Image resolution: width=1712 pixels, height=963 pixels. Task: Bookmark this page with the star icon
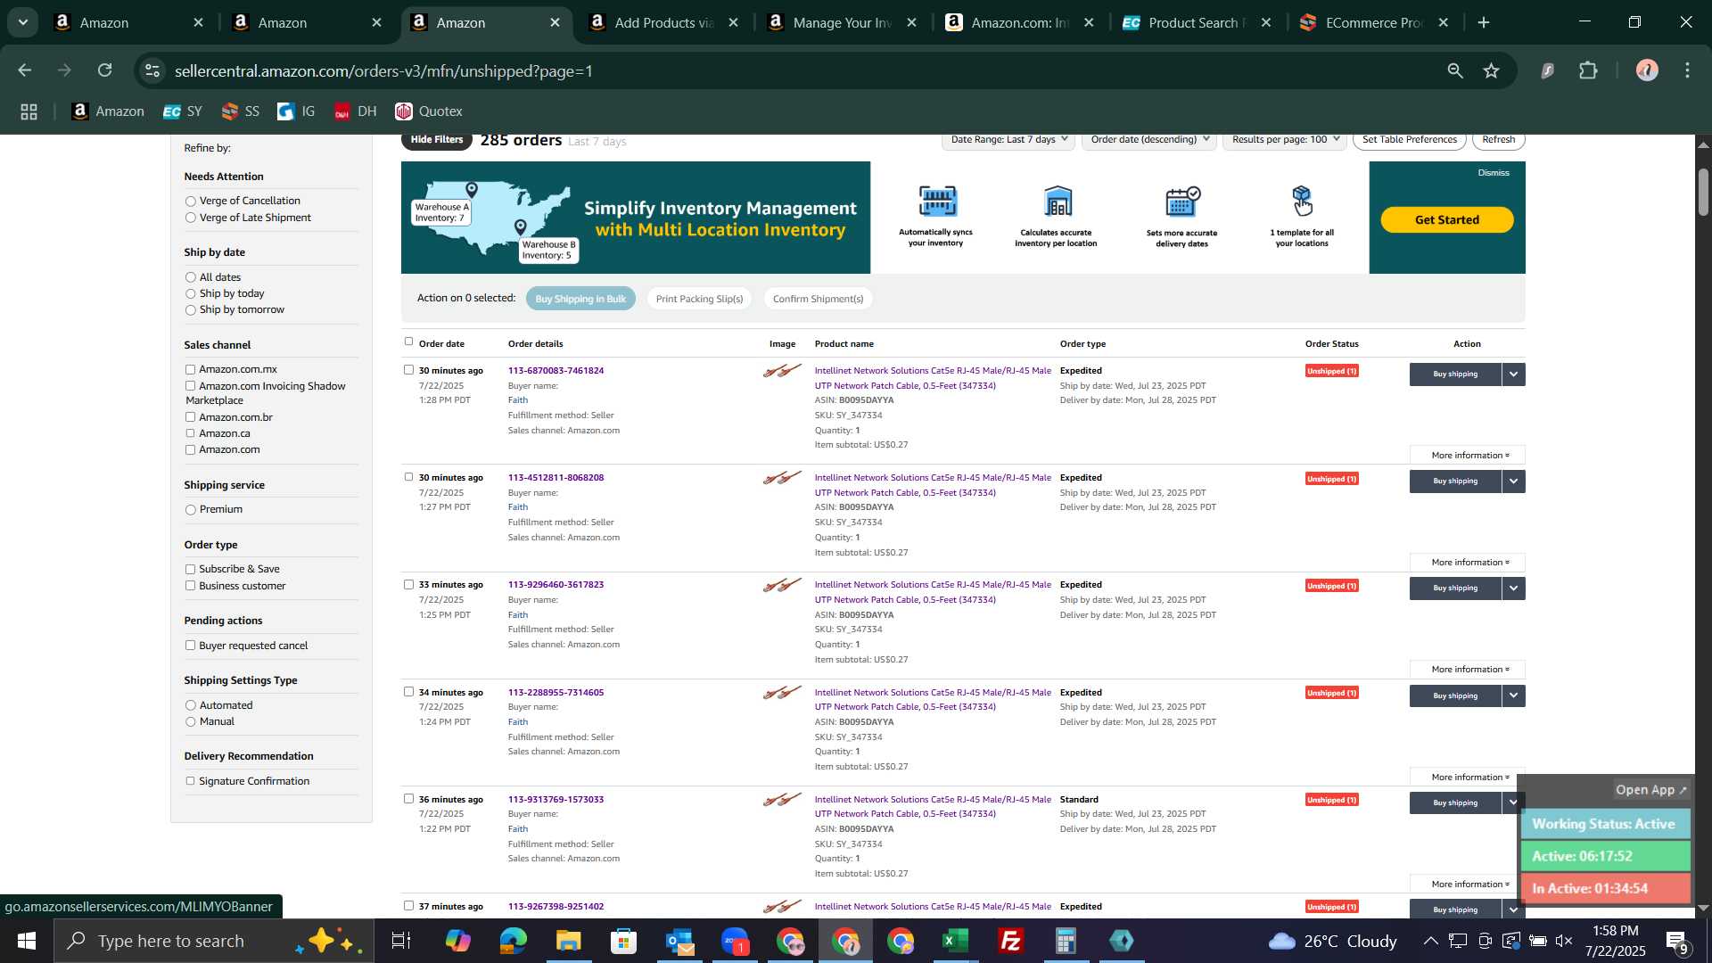point(1492,70)
